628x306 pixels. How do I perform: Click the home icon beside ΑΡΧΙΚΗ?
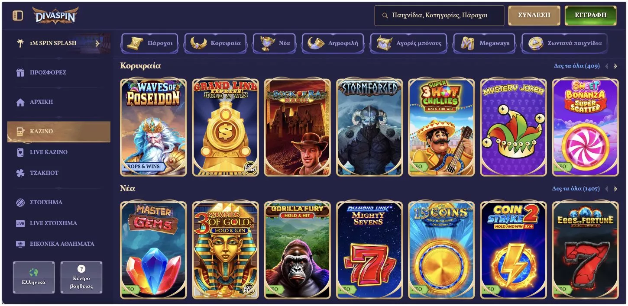coord(20,102)
